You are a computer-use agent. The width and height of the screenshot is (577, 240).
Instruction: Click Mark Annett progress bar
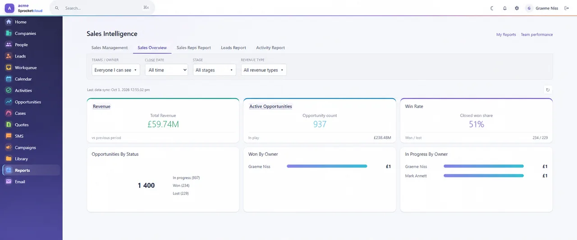coord(484,176)
